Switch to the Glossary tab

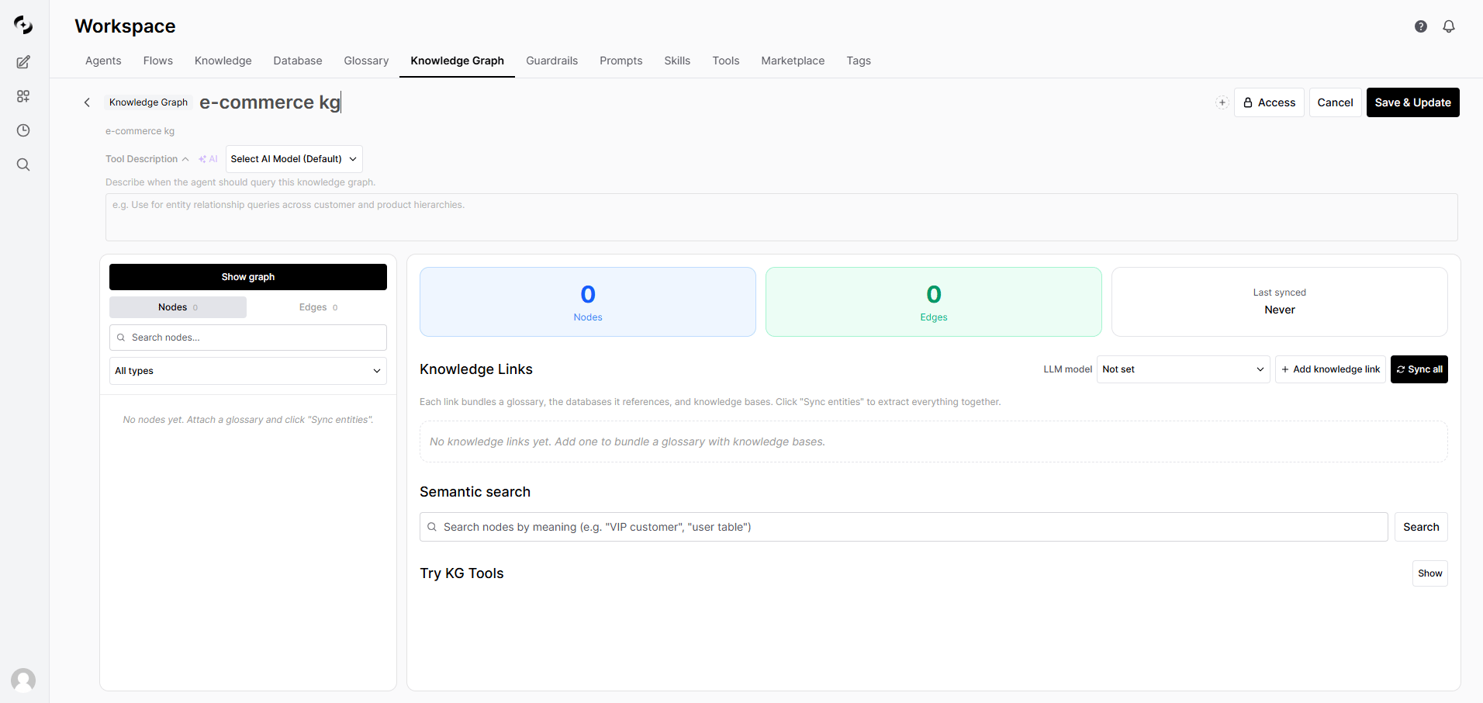coord(366,61)
